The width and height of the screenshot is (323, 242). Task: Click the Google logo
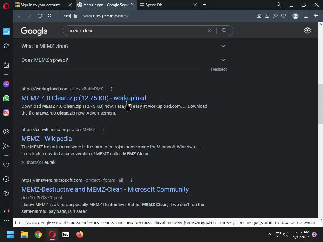tap(34, 31)
